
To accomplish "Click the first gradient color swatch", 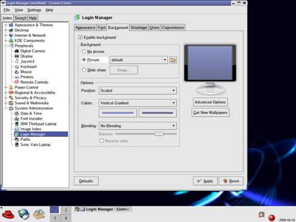I will (118, 113).
